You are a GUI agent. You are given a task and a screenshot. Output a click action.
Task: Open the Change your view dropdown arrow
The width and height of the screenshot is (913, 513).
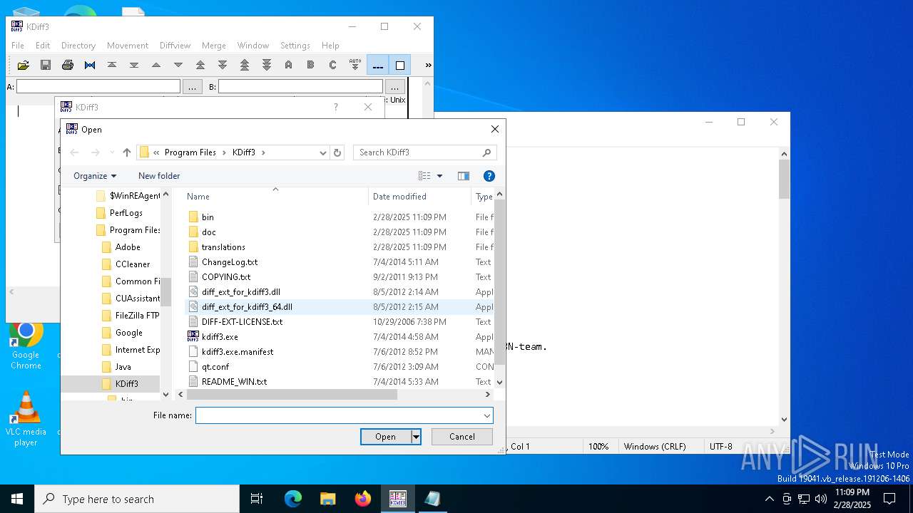tap(439, 176)
